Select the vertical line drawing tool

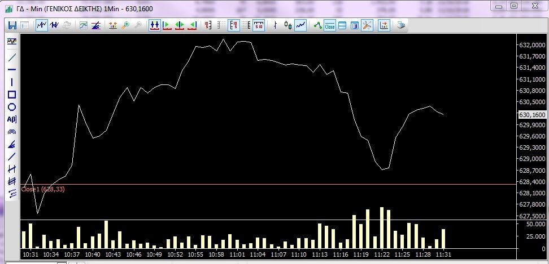12,82
